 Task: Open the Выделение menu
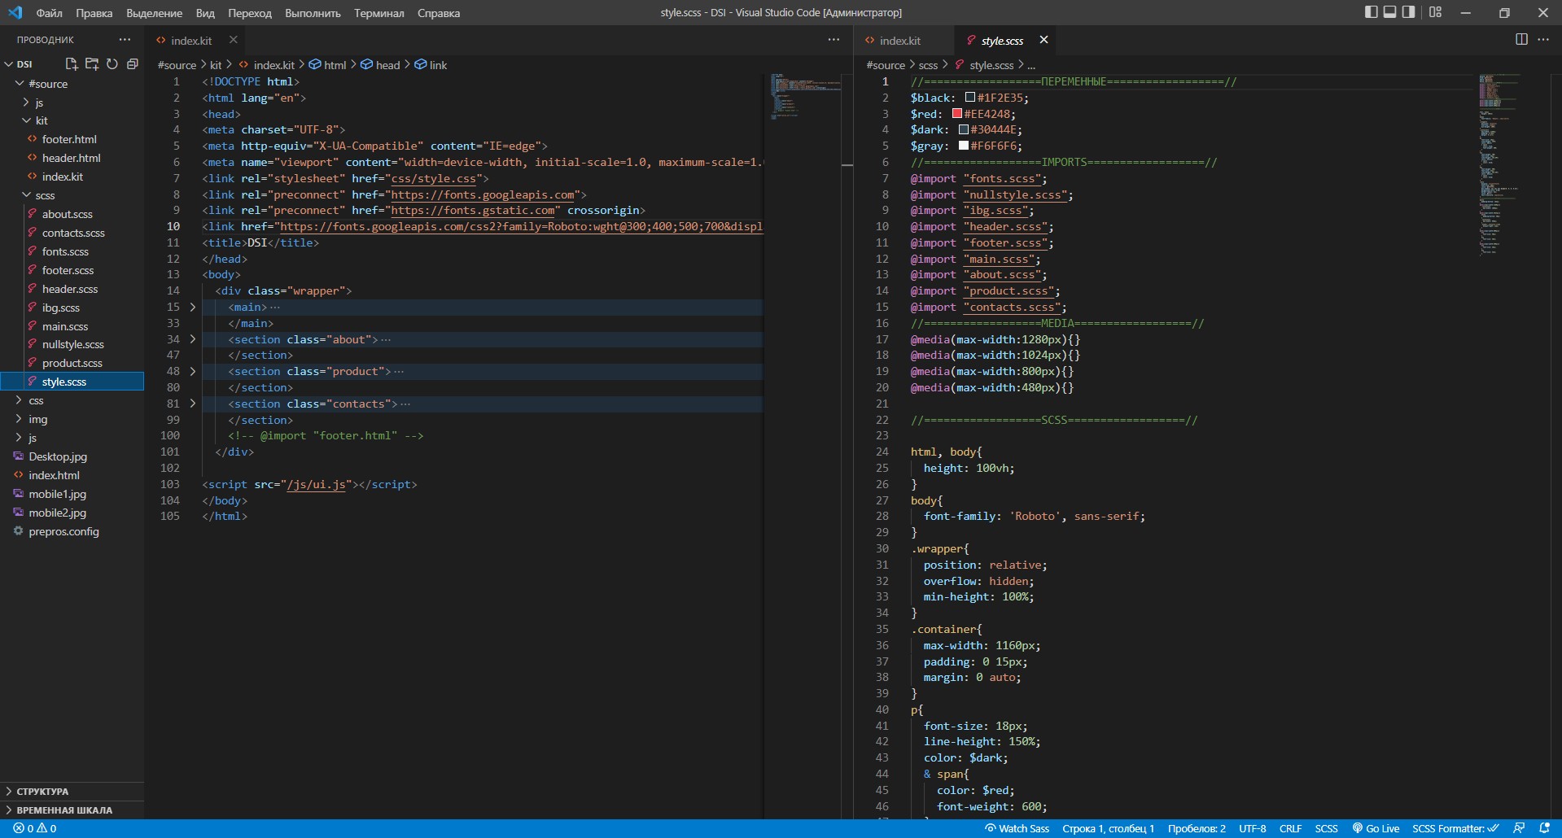[155, 13]
